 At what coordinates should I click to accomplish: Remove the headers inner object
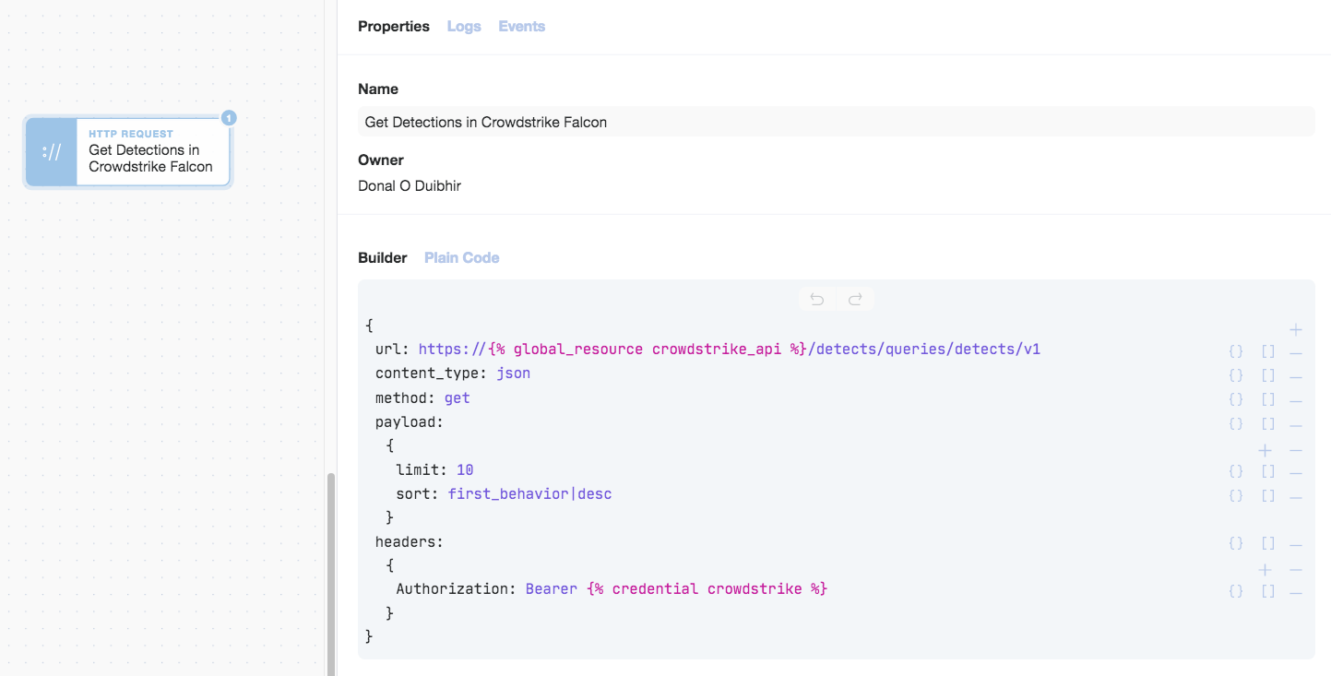coord(1296,570)
